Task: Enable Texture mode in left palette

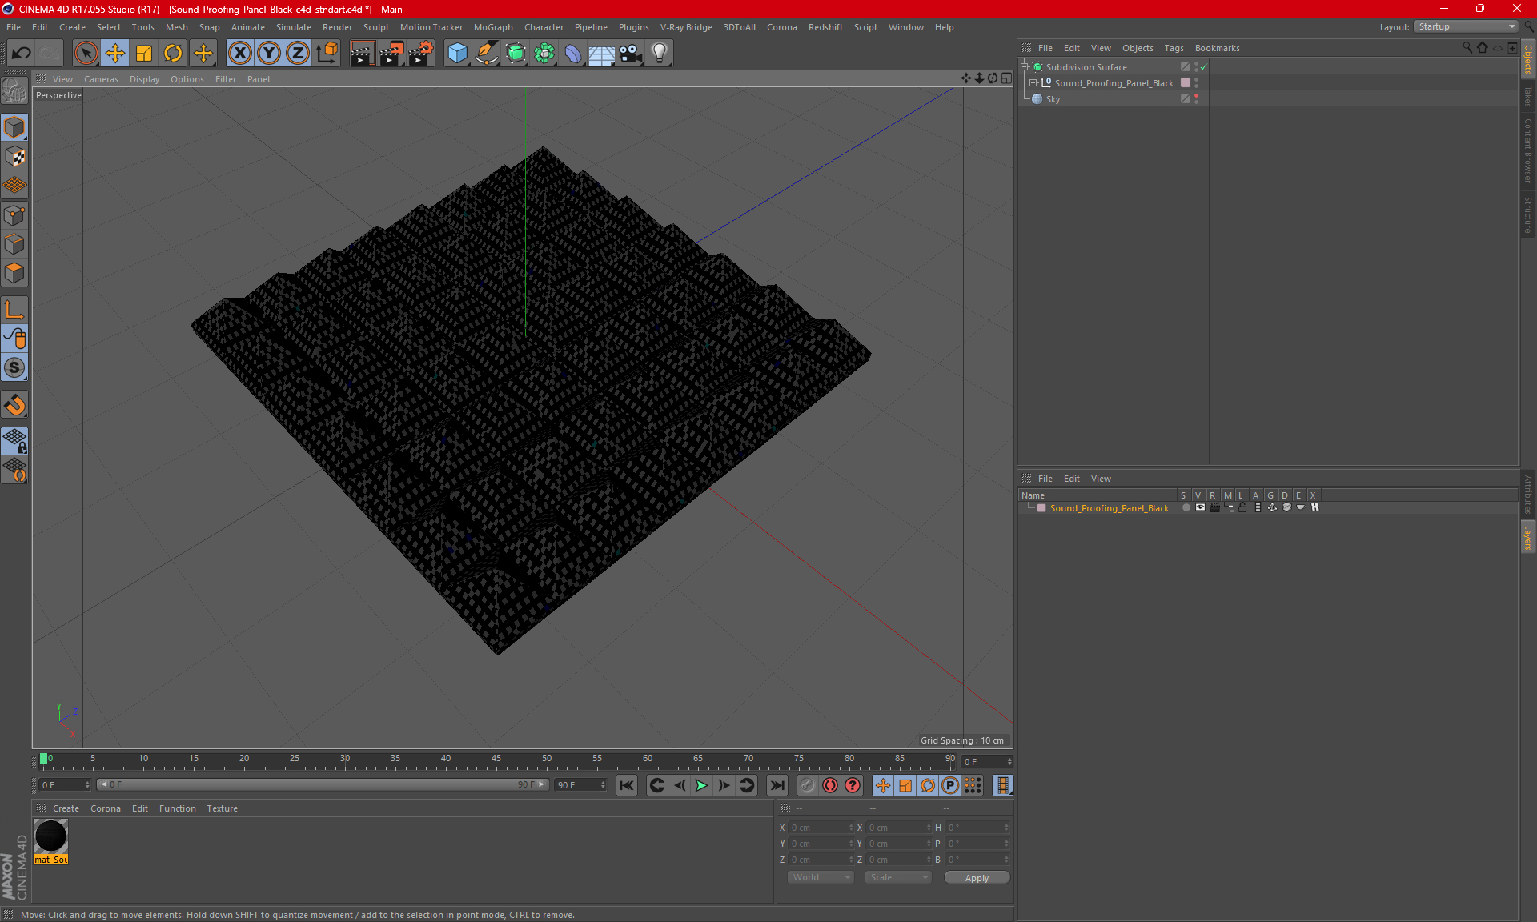Action: pos(14,157)
